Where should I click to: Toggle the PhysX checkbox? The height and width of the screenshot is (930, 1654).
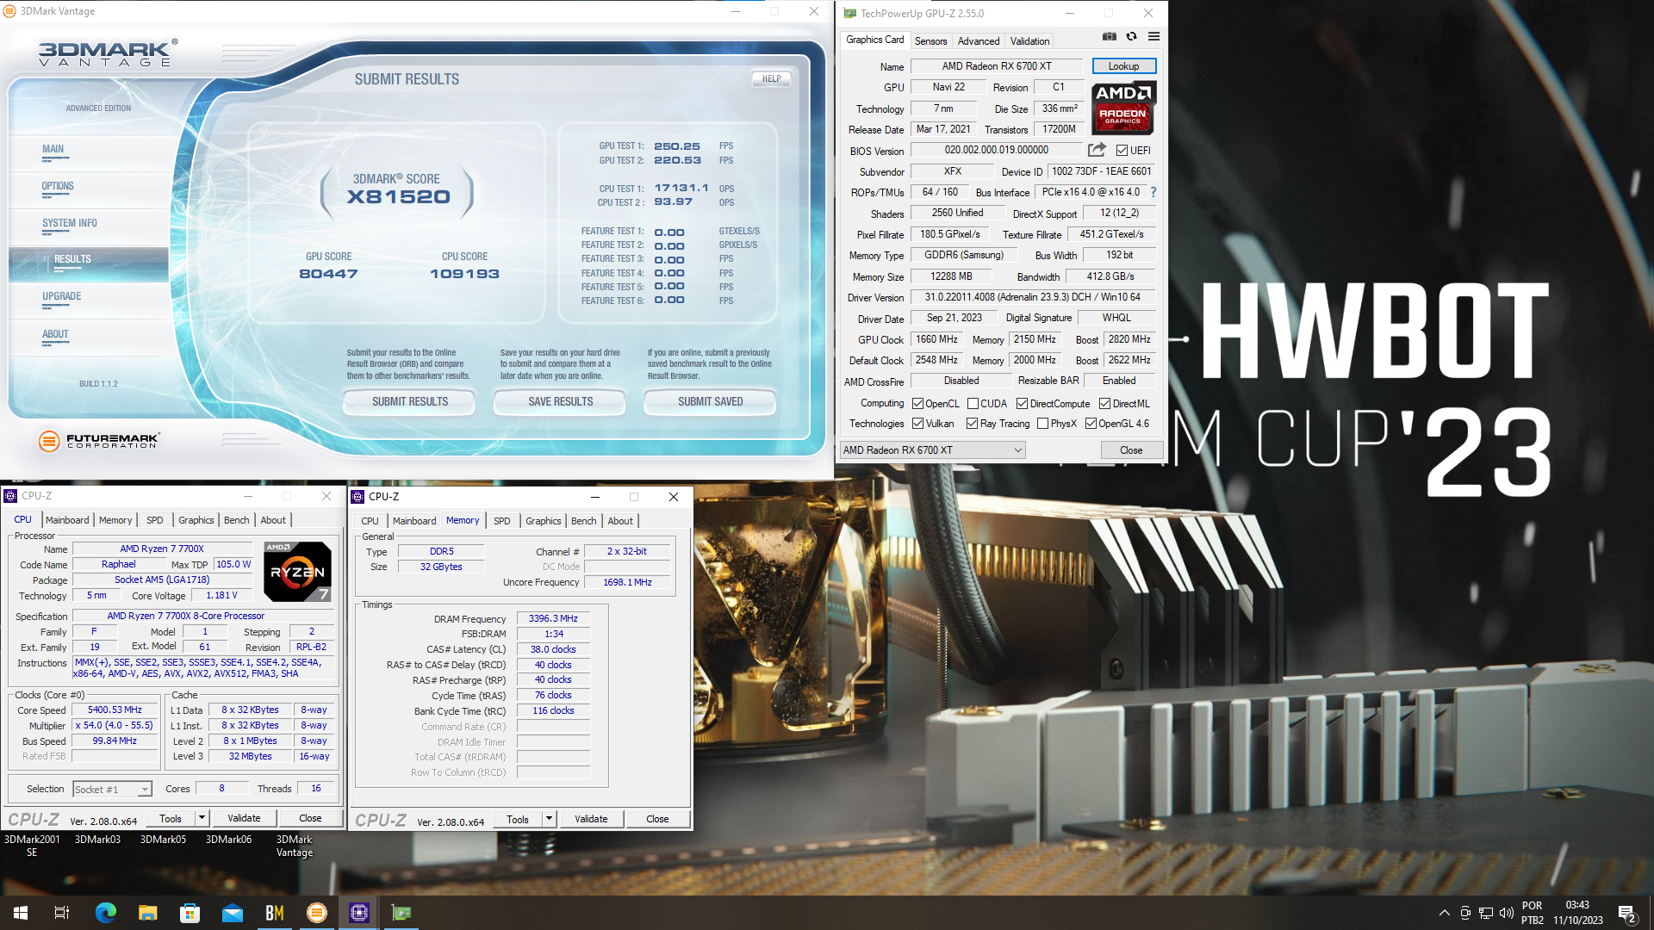pos(1042,424)
